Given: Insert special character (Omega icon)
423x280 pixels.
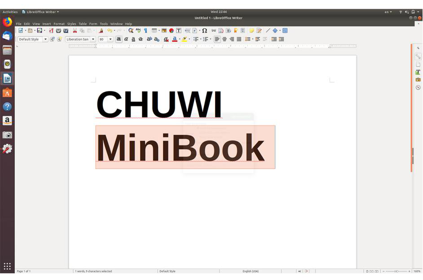Looking at the screenshot, I should (204, 31).
